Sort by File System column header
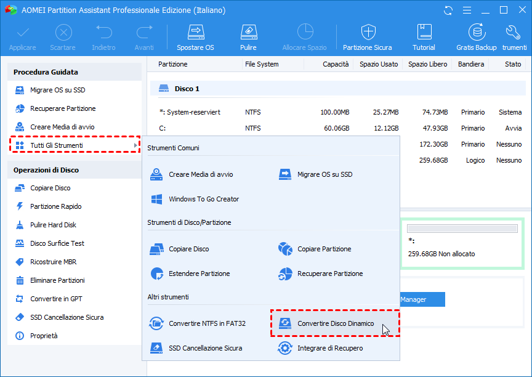The width and height of the screenshot is (532, 377). (x=262, y=64)
